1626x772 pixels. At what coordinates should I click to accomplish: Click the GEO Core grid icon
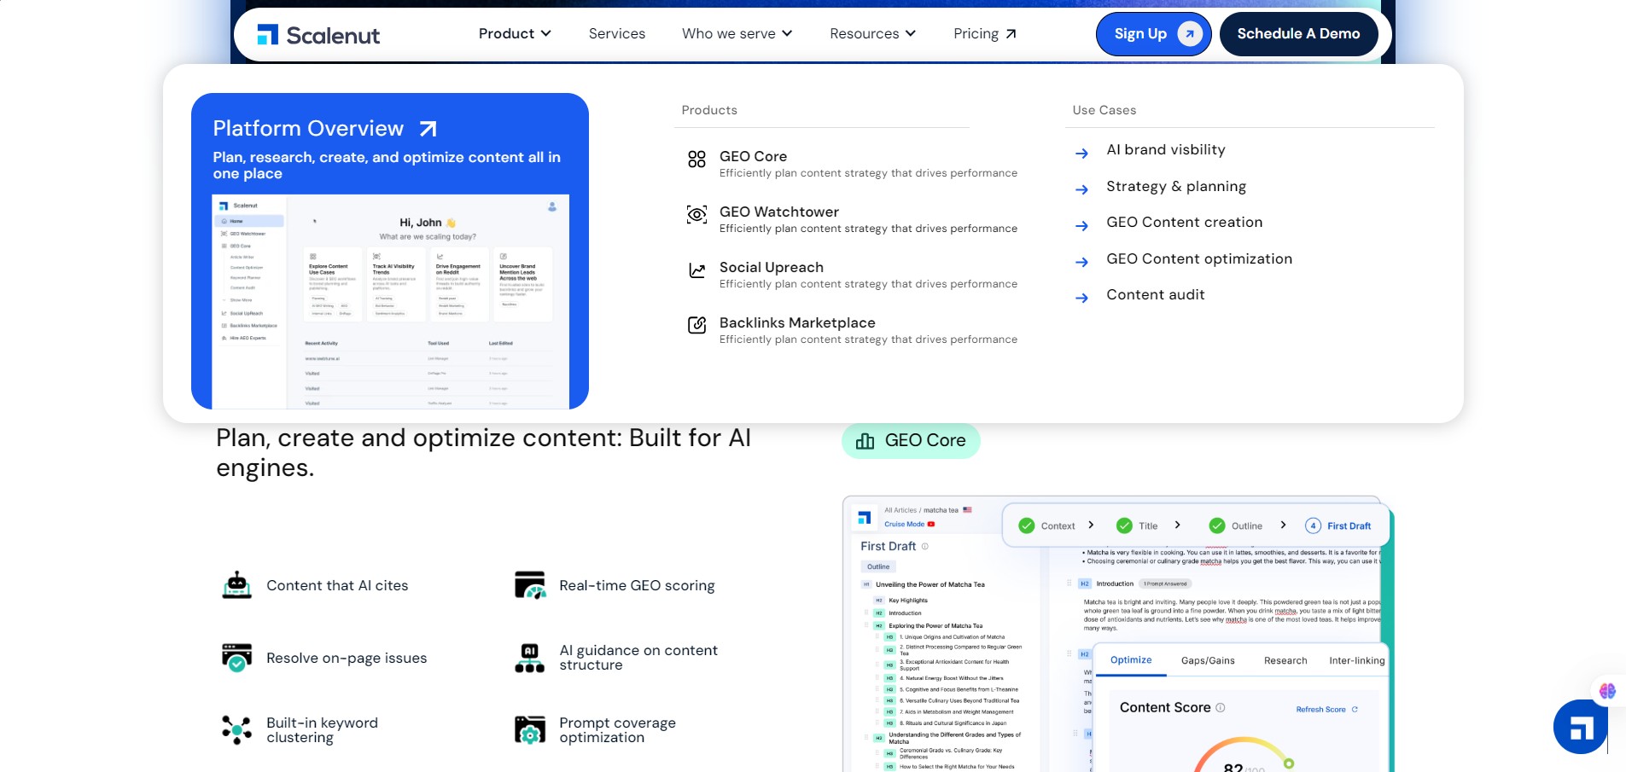point(696,160)
